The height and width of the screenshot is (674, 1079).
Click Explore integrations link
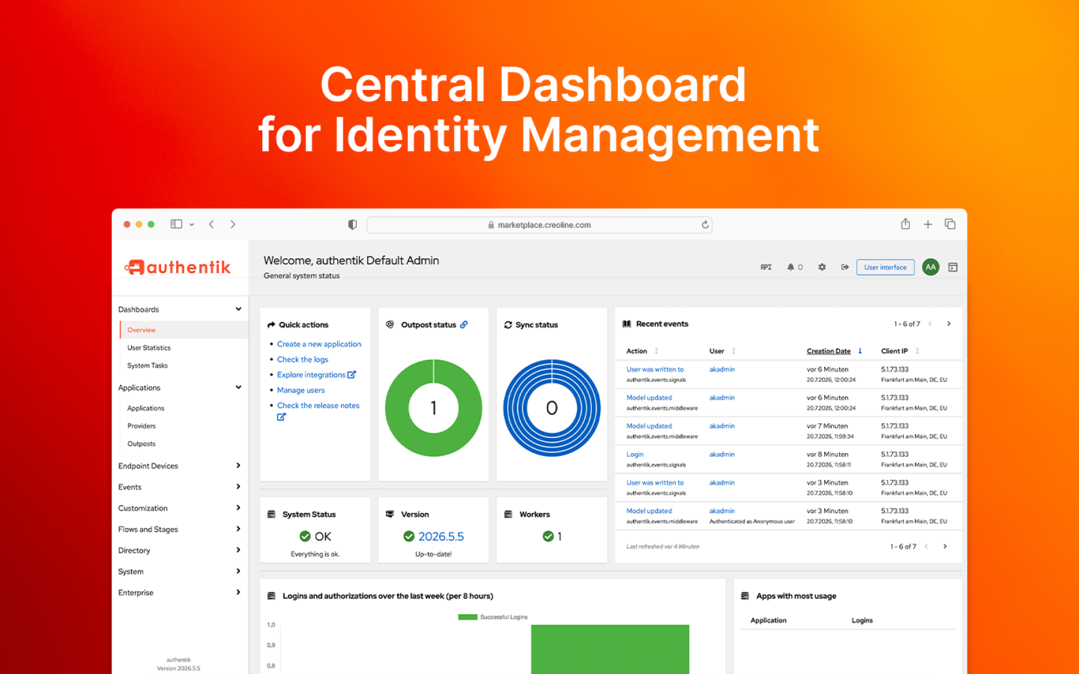click(317, 375)
